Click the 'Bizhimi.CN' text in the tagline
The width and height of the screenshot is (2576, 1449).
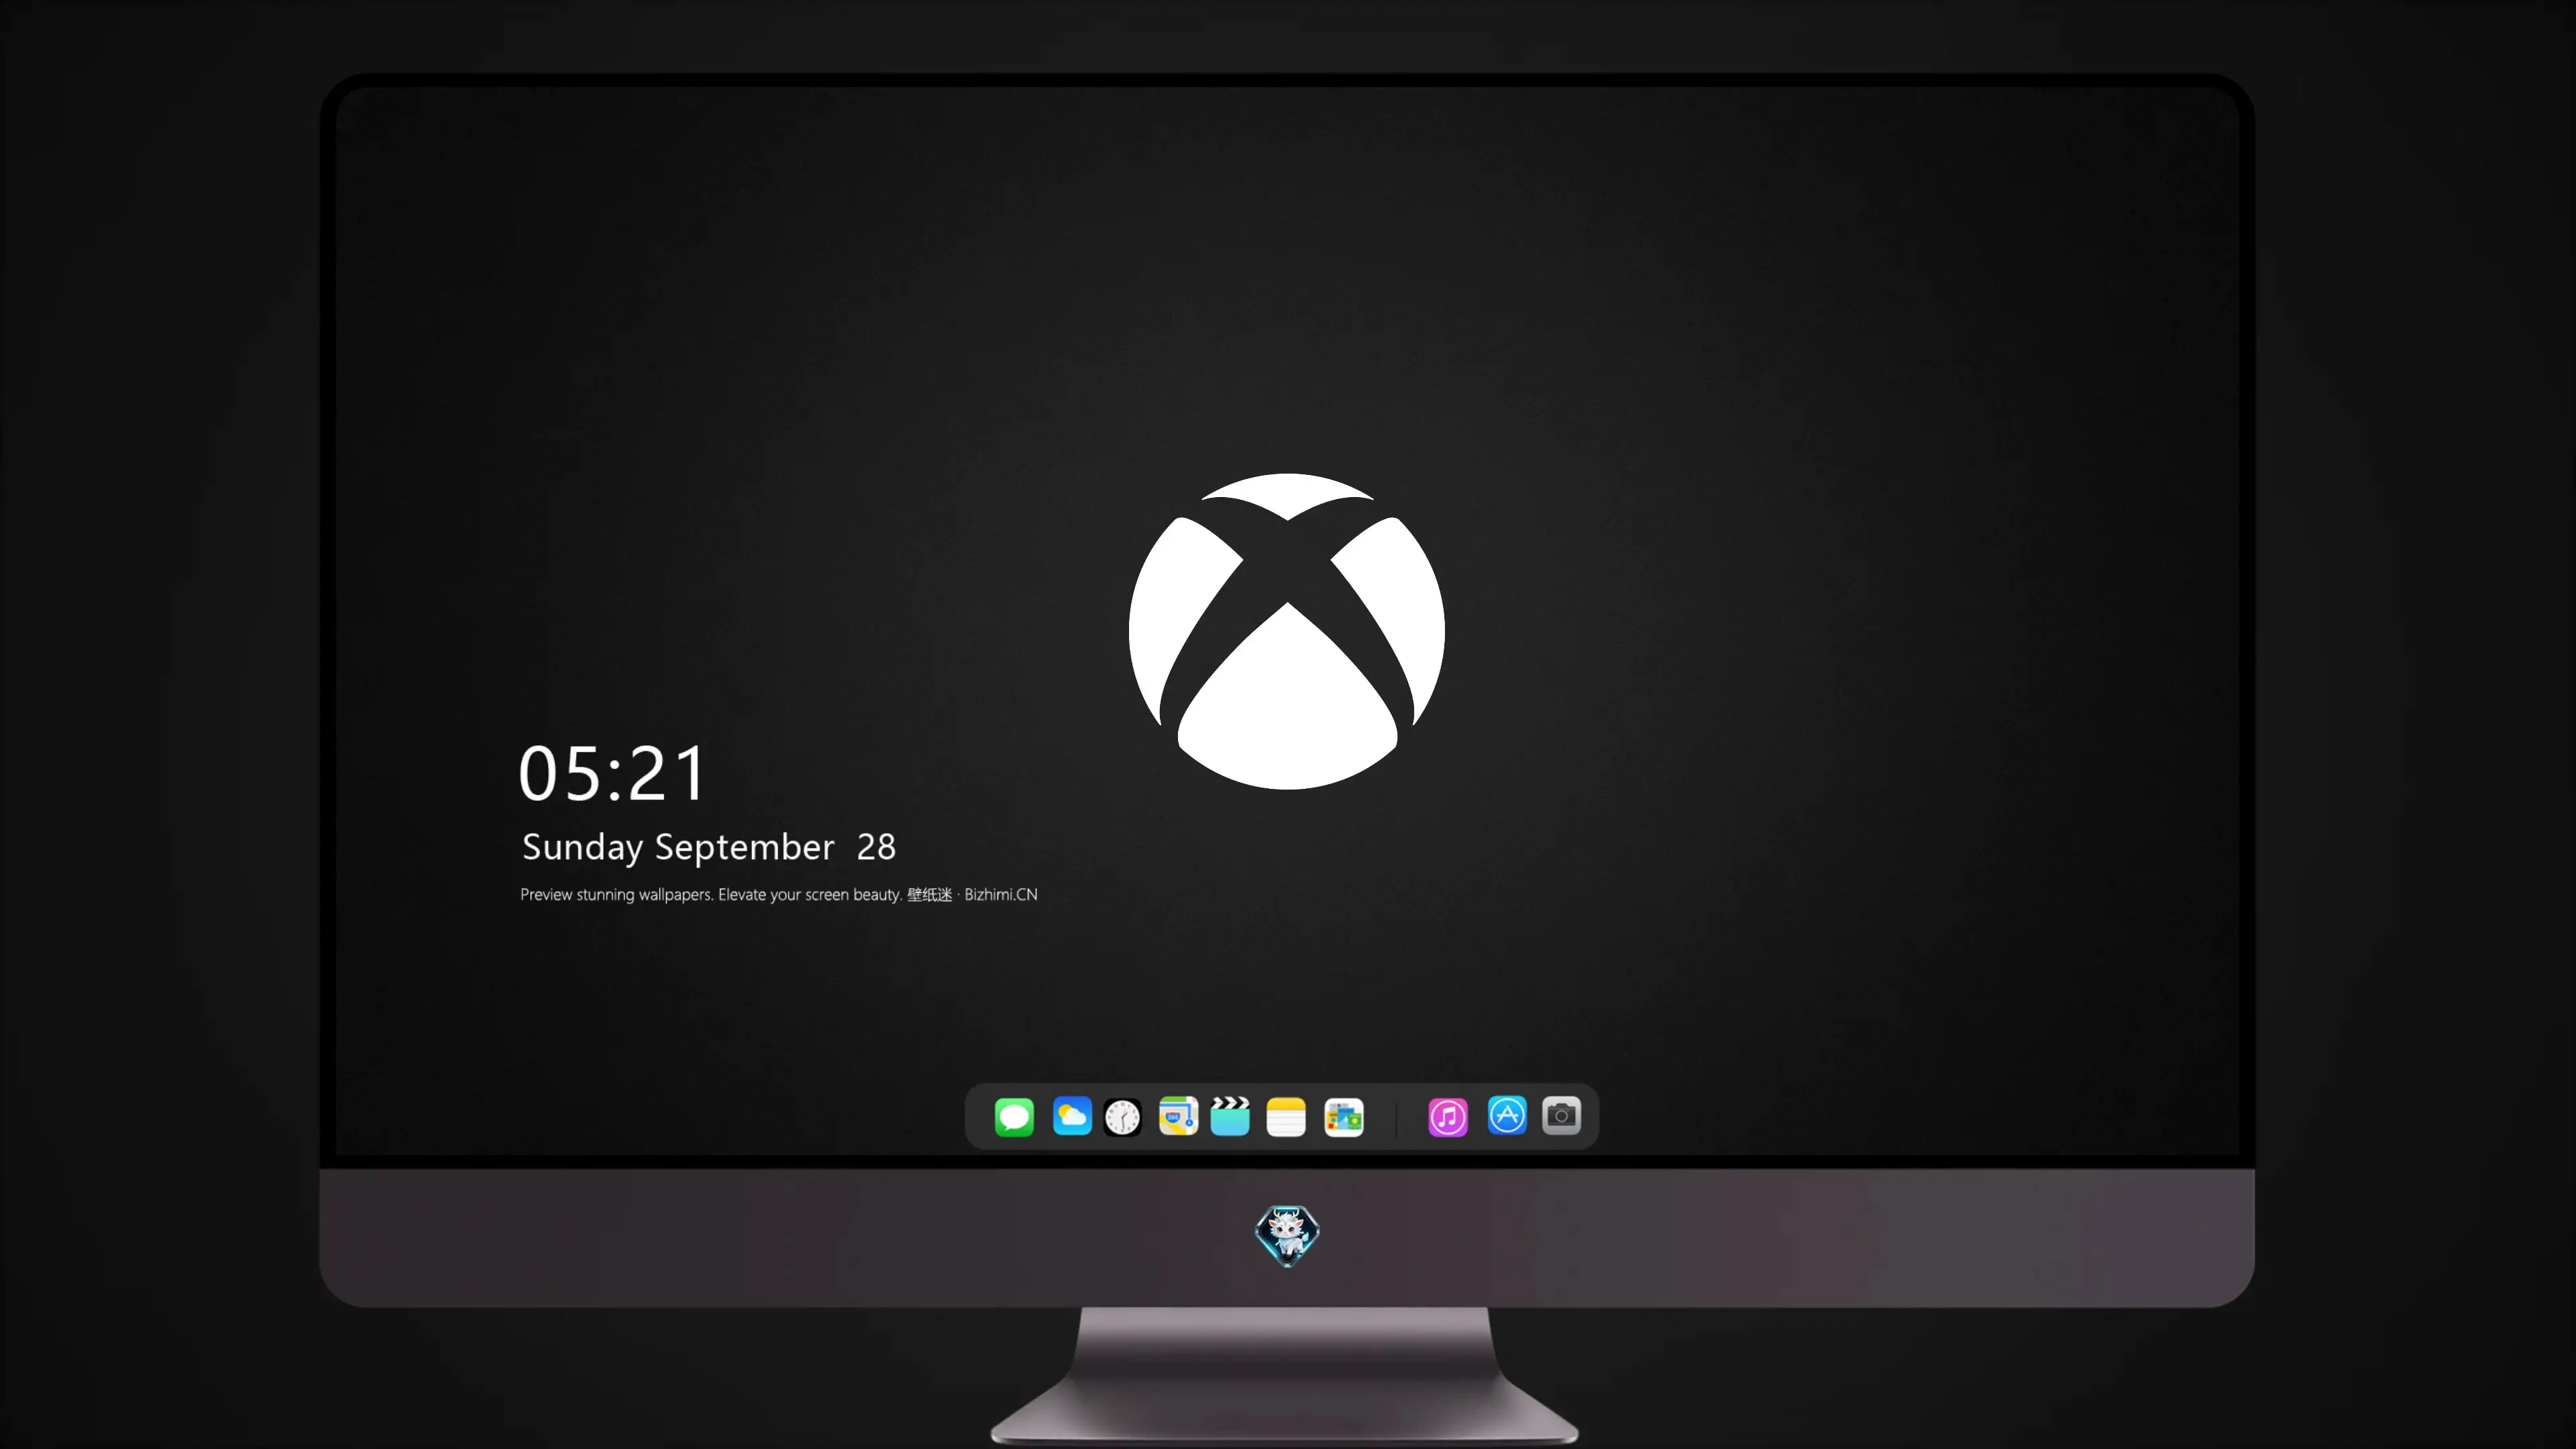point(1001,895)
